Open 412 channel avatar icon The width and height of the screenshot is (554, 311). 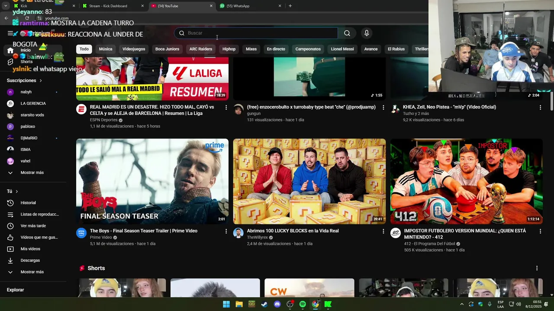click(x=396, y=233)
